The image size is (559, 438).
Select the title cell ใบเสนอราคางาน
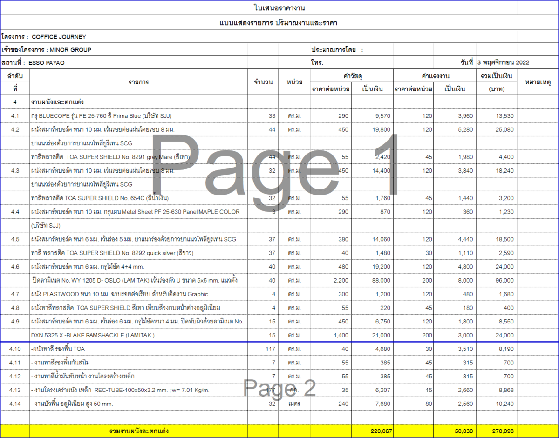279,8
